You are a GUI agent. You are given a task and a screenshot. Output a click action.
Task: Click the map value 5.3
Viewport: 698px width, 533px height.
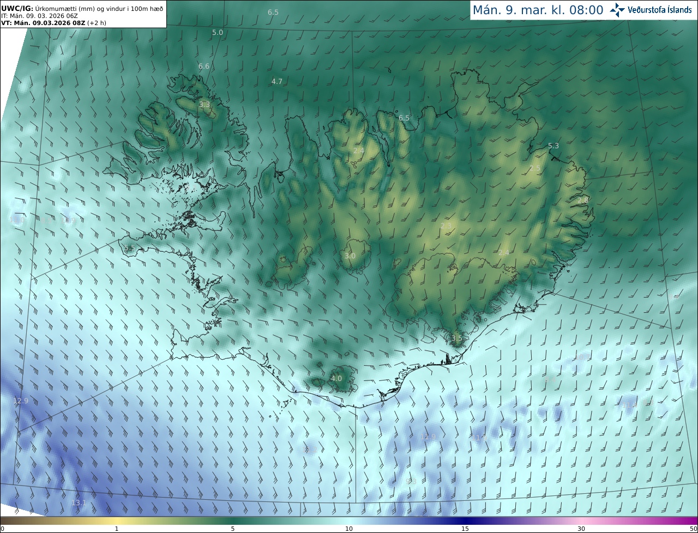coord(553,146)
